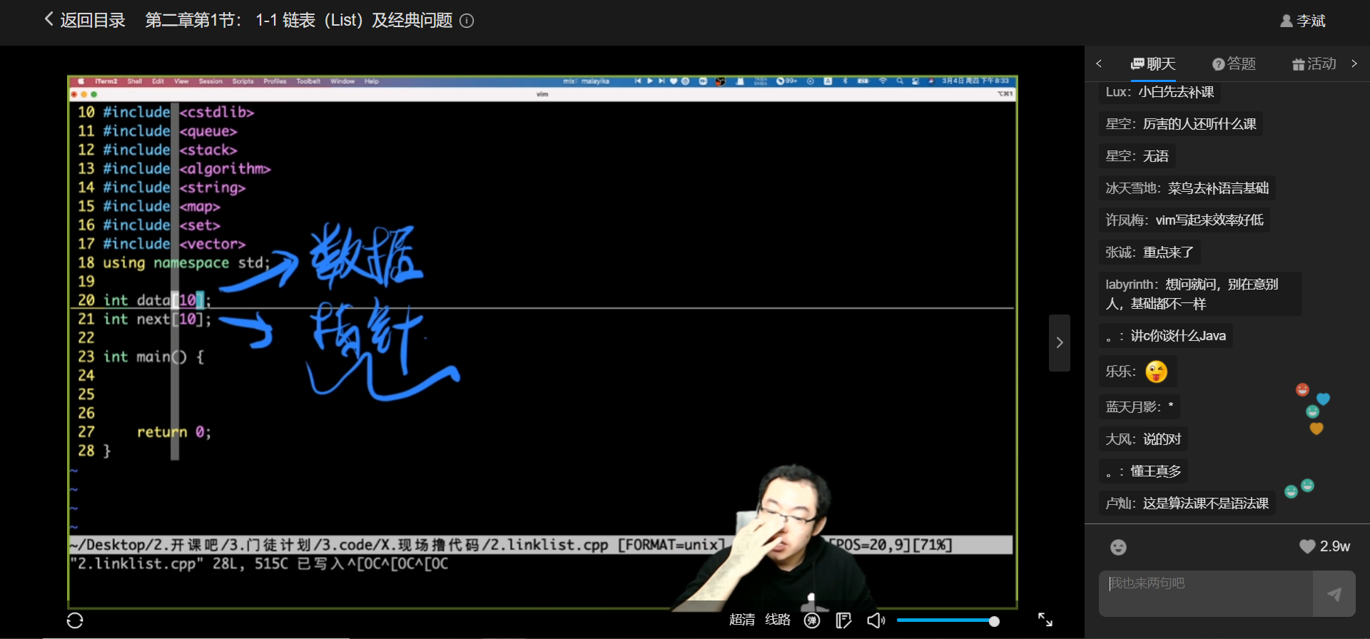The width and height of the screenshot is (1370, 639).
Task: Mute the video with the speaker icon
Action: (x=876, y=620)
